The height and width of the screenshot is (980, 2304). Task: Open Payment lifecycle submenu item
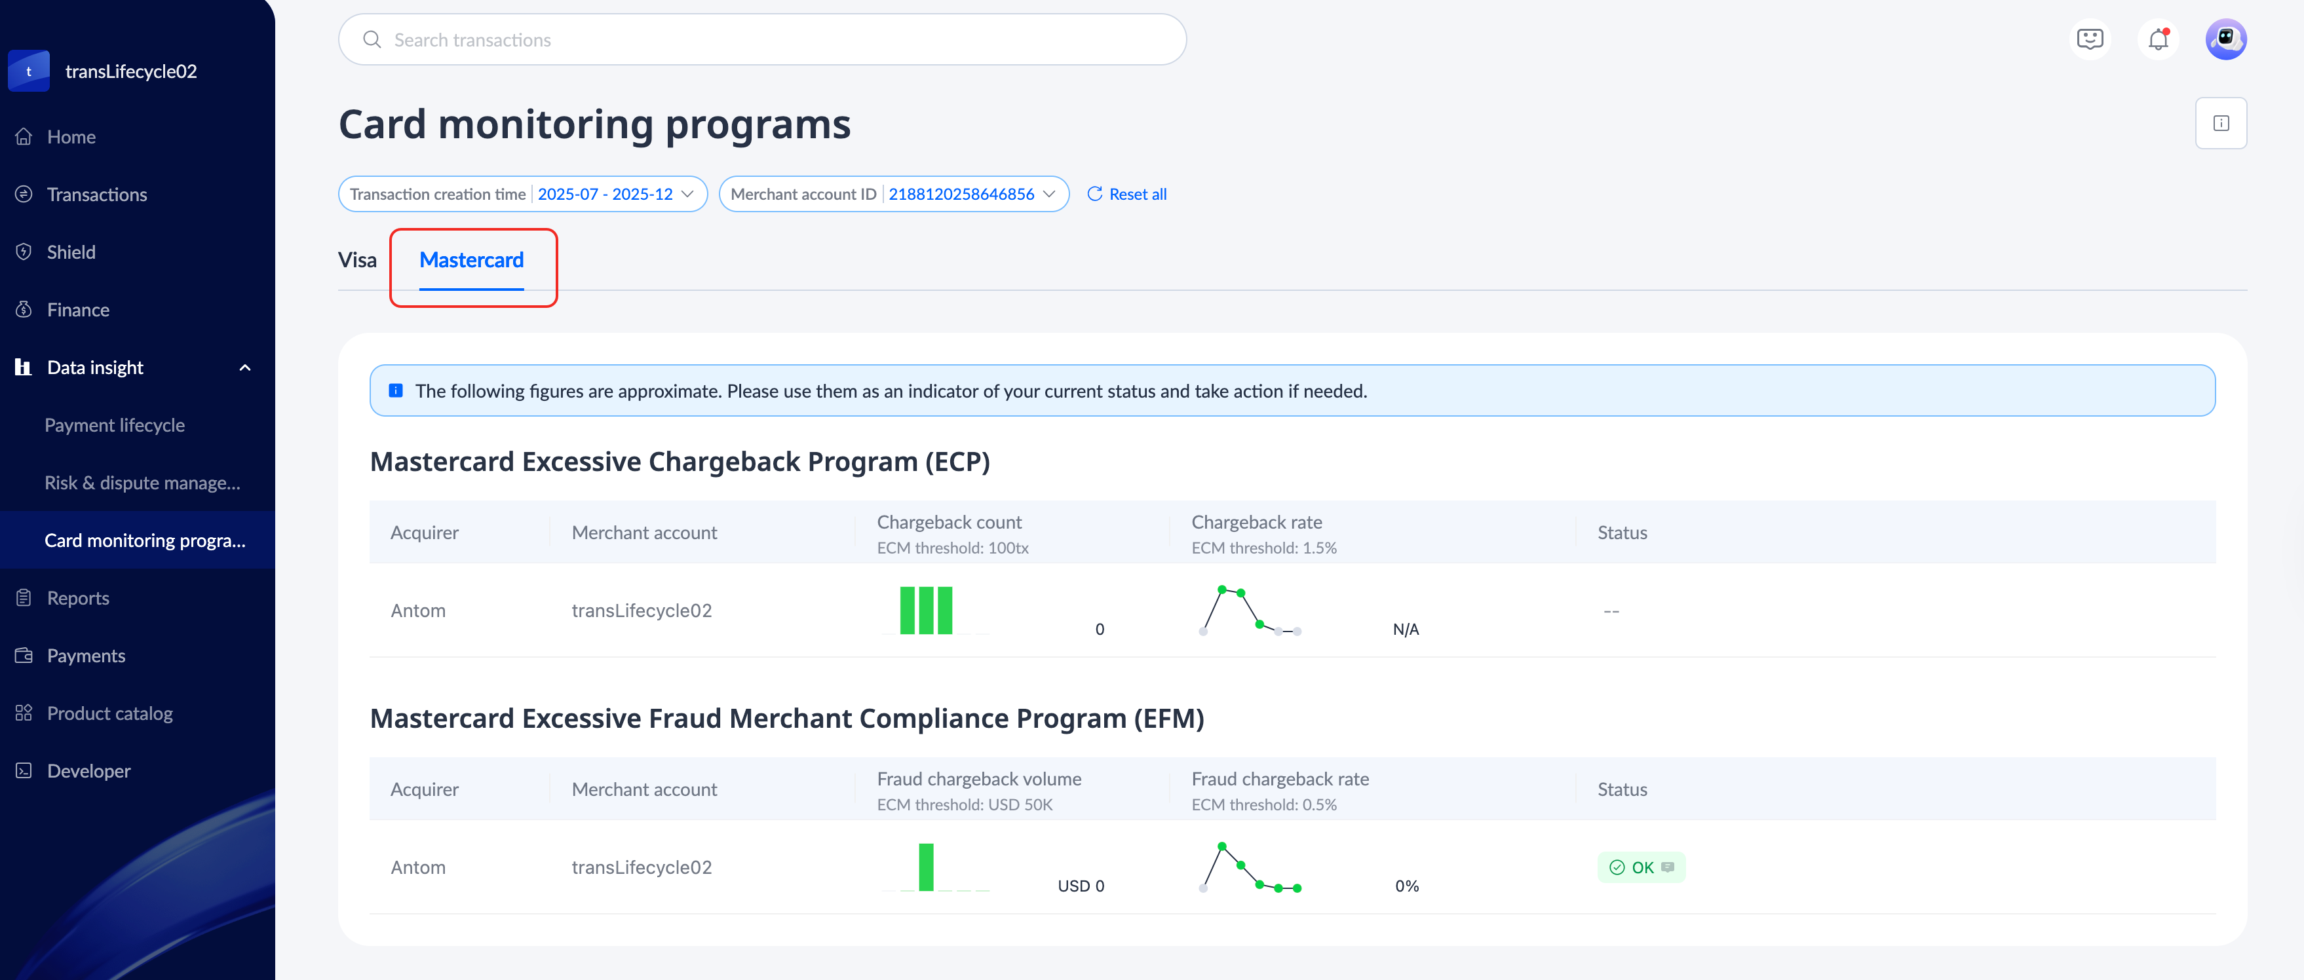115,426
